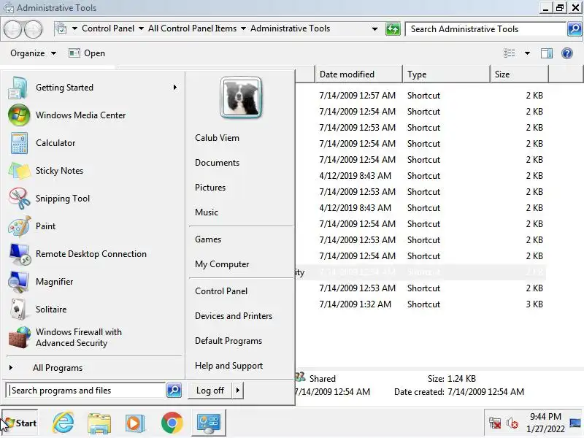The width and height of the screenshot is (584, 438).
Task: Click the back navigation button
Action: 12,29
